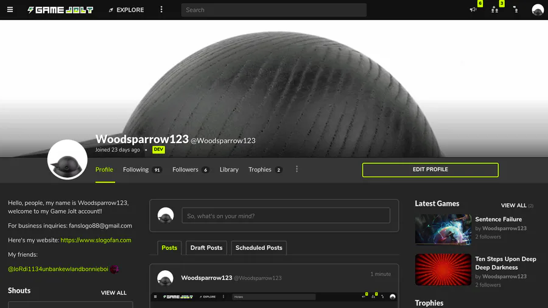The image size is (548, 308).
Task: Open Ten Steps Upon Deep Deep Darkness title
Action: (x=505, y=264)
